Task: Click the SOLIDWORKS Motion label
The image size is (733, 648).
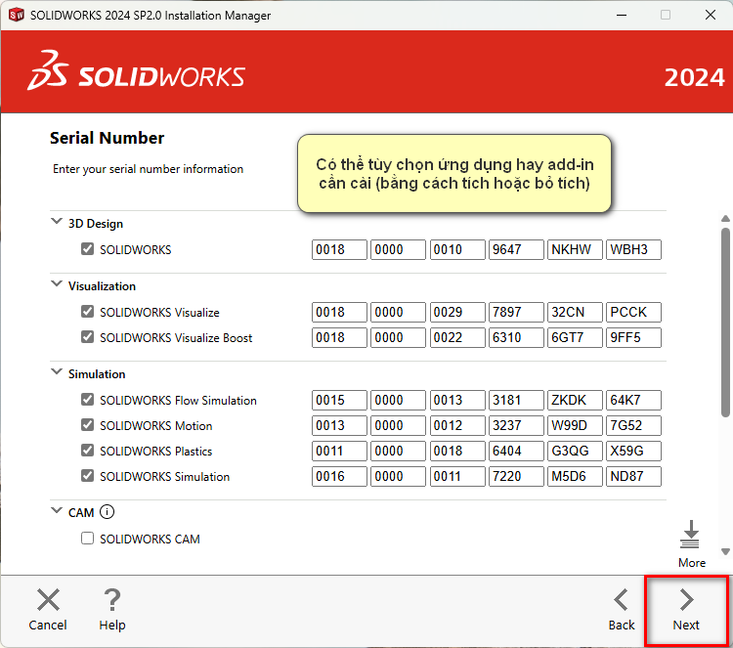Action: 155,426
